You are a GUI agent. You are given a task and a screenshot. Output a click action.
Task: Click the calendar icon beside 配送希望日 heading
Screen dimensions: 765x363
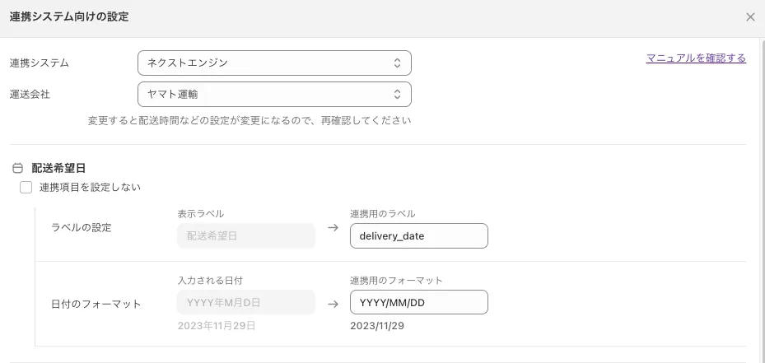[17, 168]
